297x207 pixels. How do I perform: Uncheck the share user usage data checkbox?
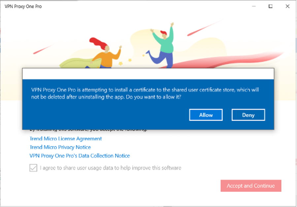[x=33, y=168]
